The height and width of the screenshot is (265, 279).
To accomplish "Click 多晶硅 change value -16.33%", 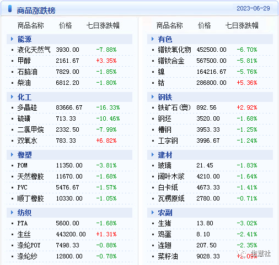I will pyautogui.click(x=108, y=107).
